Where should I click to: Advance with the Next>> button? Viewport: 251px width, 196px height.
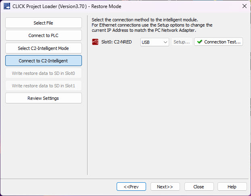tap(165, 187)
